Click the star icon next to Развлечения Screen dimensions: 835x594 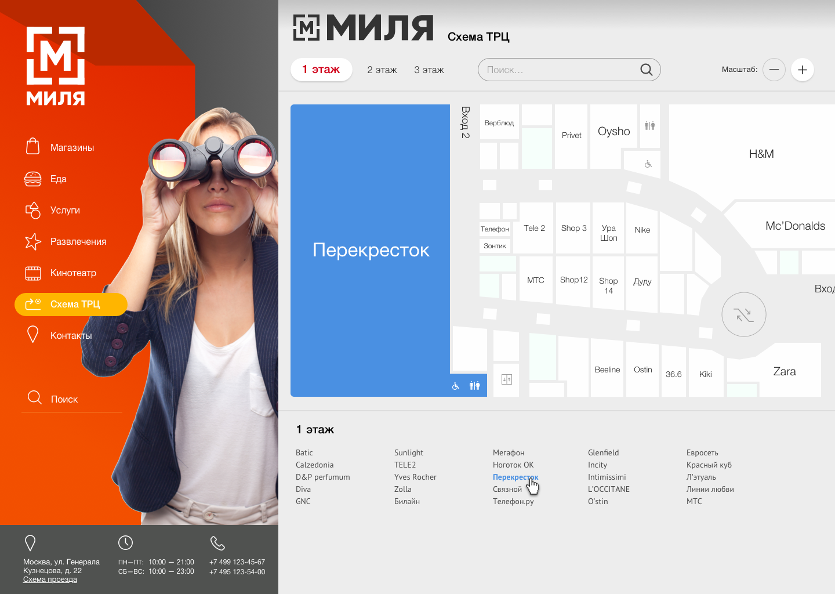pyautogui.click(x=33, y=241)
